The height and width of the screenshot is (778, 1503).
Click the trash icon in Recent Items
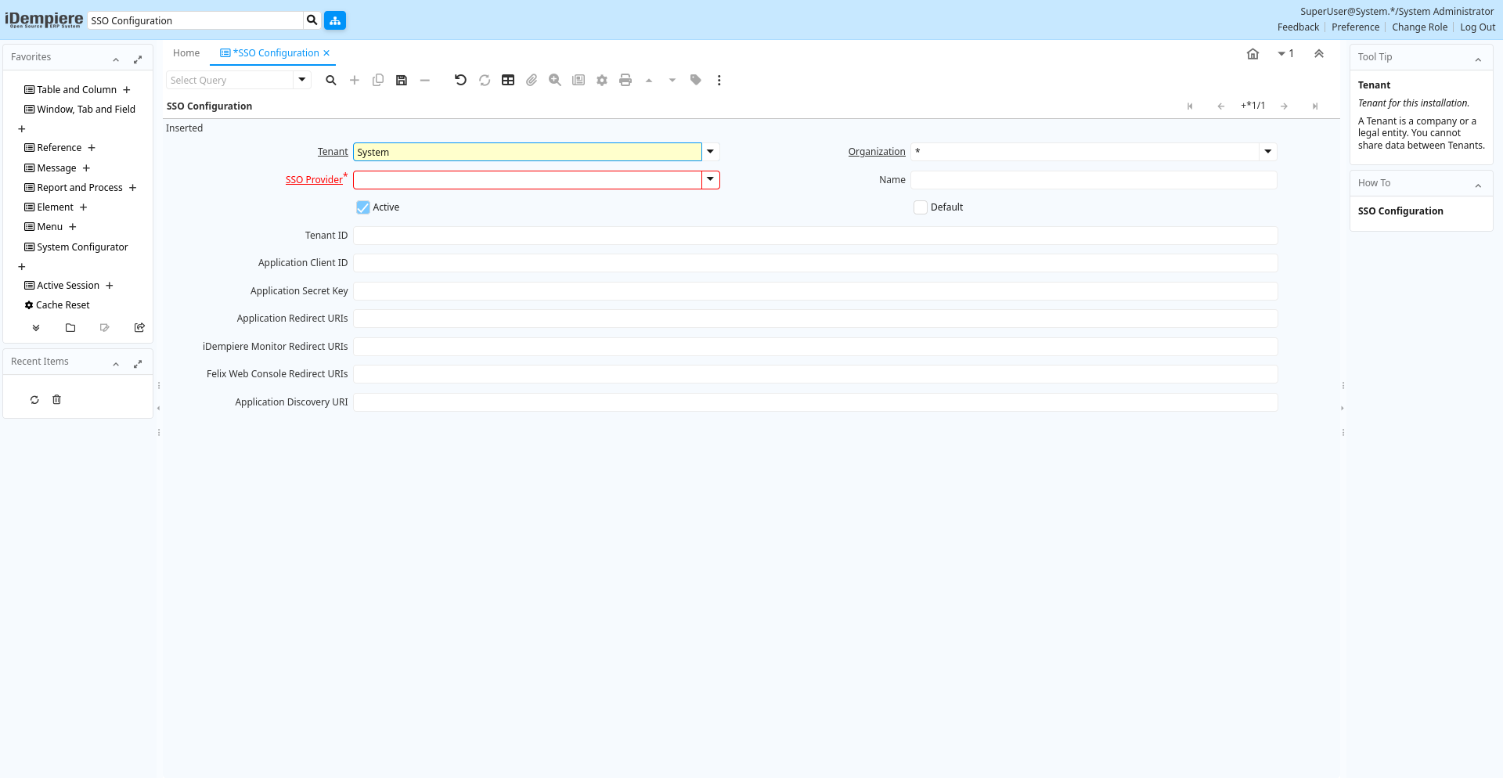point(56,400)
